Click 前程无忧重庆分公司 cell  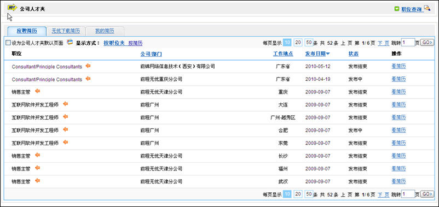(161, 79)
